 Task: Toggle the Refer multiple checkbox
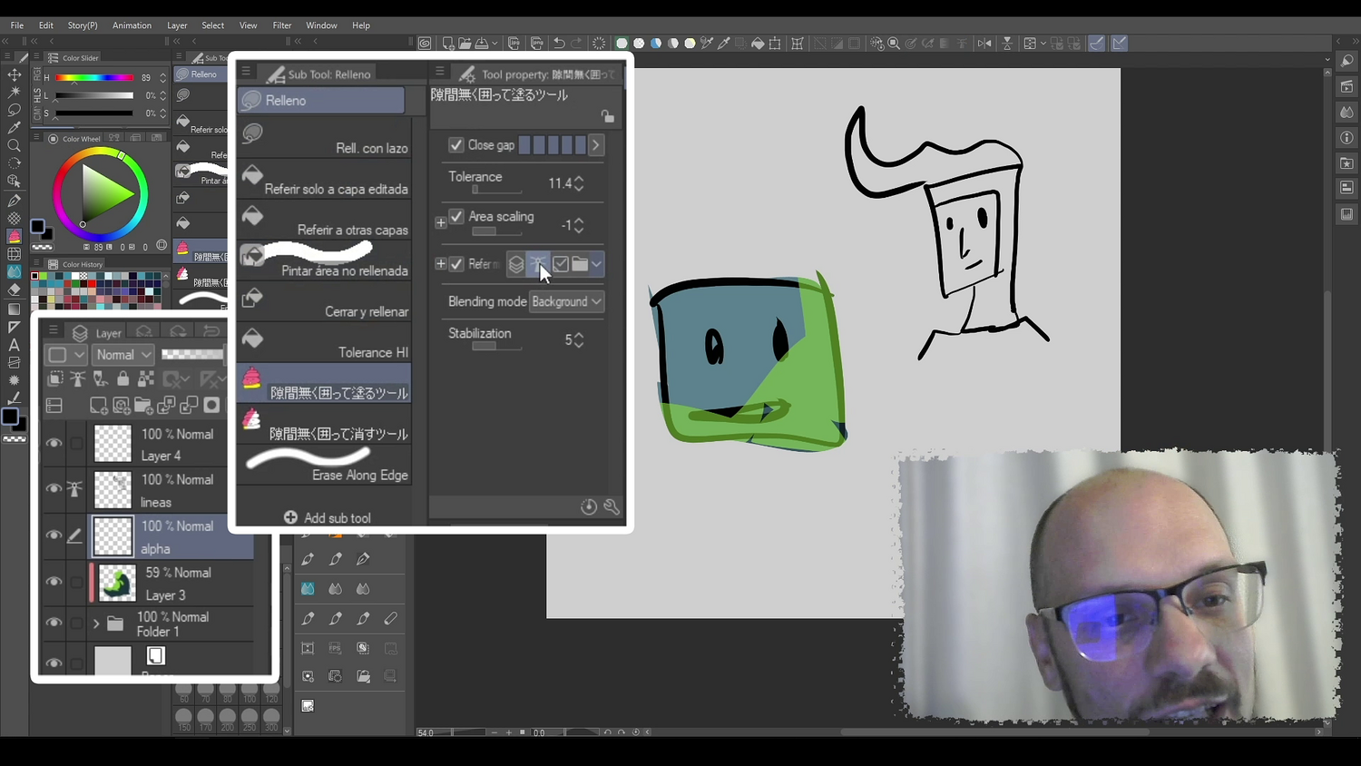pos(456,264)
